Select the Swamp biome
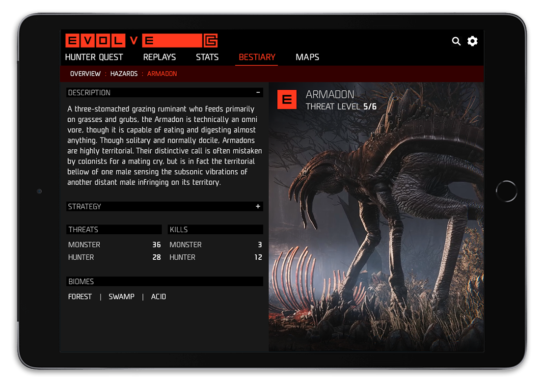The height and width of the screenshot is (383, 544). coord(121,297)
